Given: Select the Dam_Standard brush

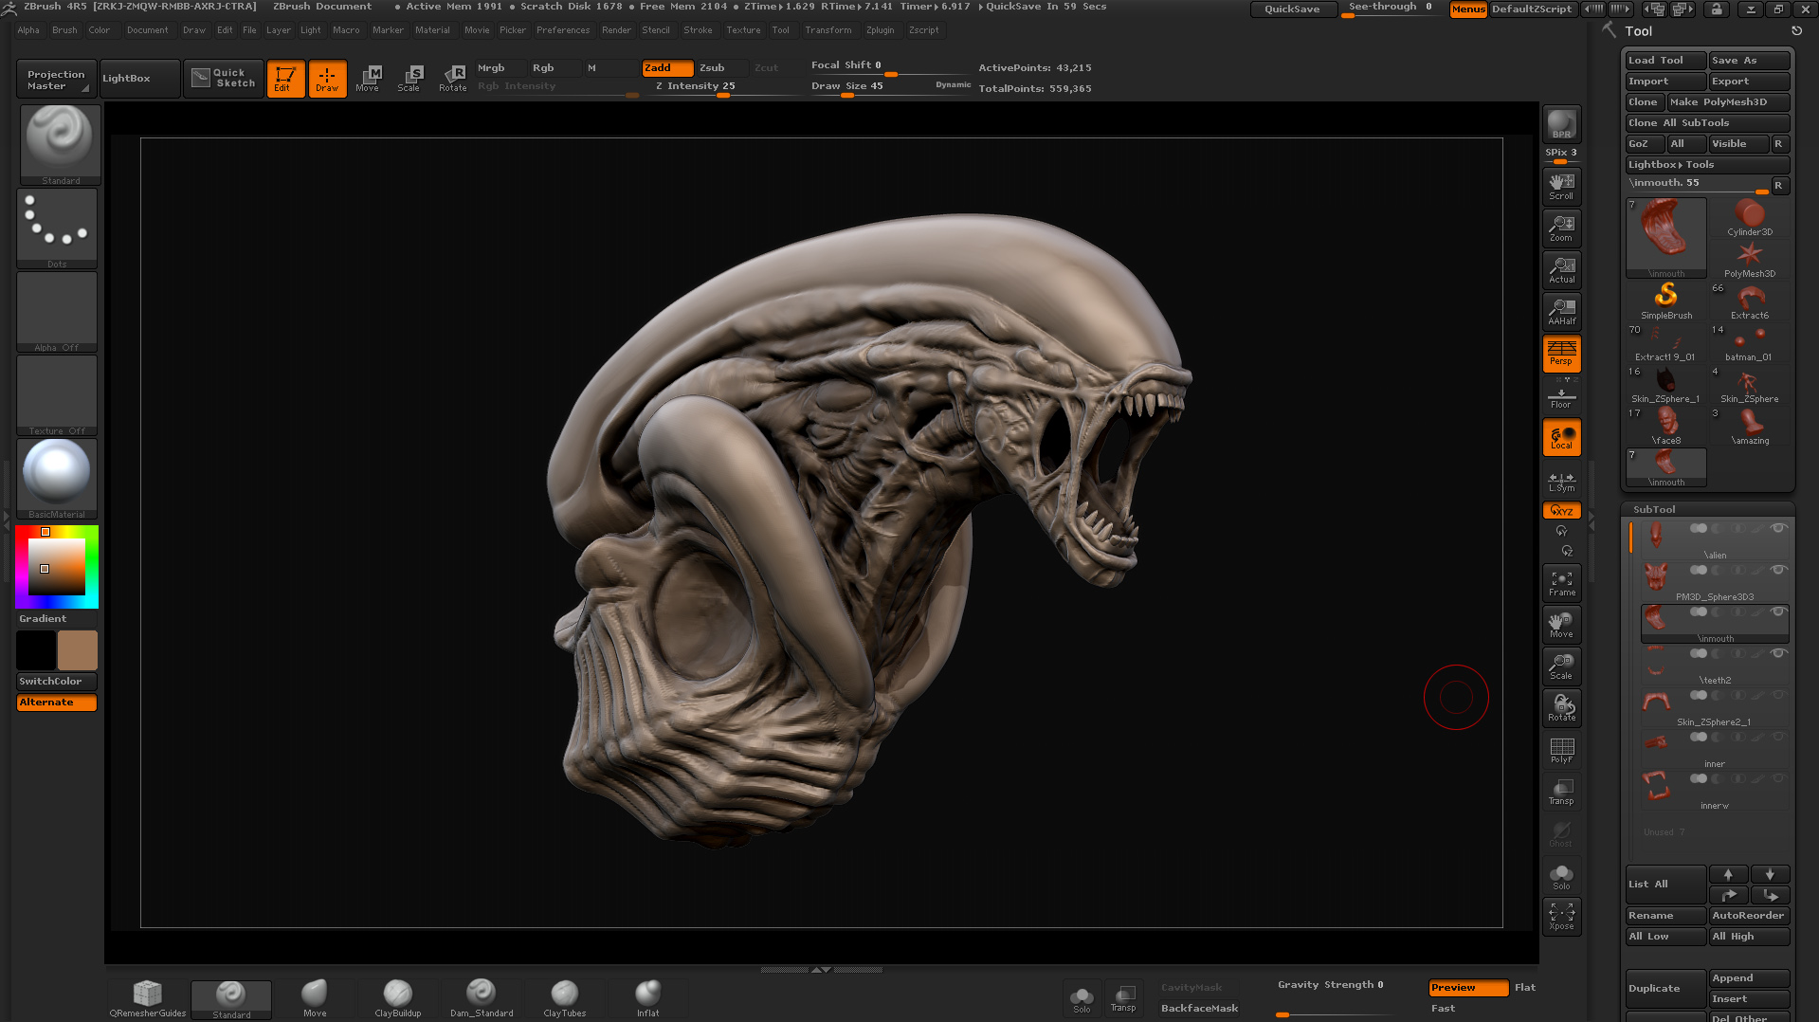Looking at the screenshot, I should coord(482,999).
